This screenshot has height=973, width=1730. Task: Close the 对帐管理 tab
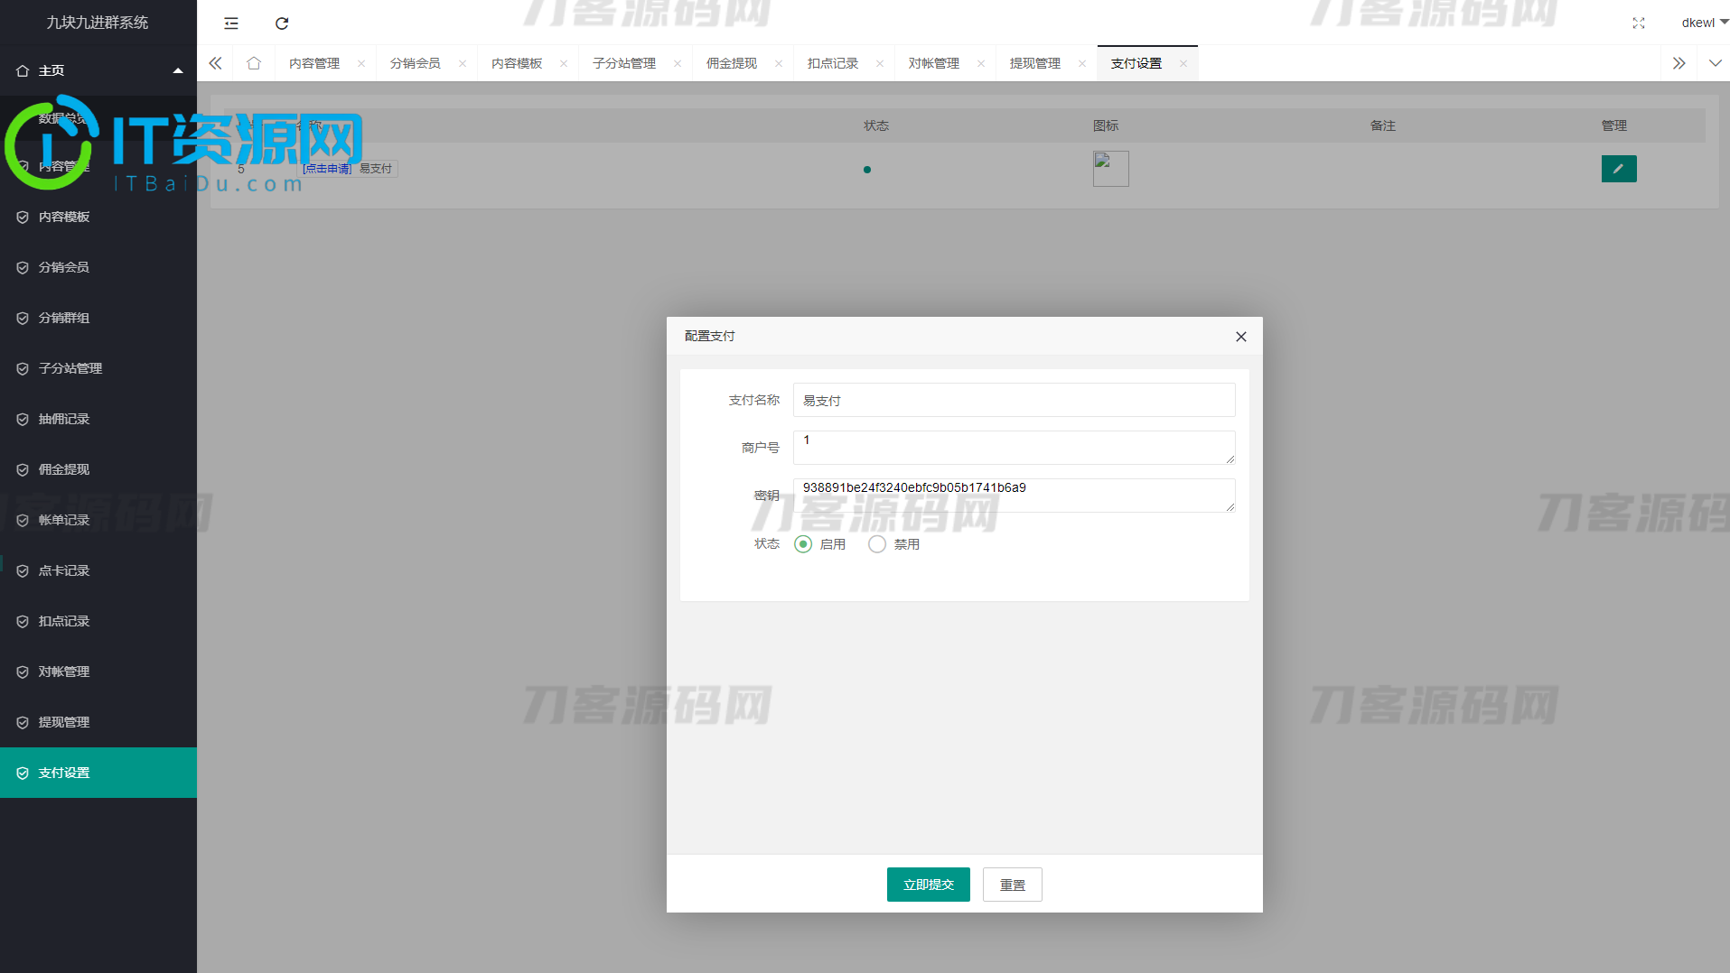[x=981, y=63]
